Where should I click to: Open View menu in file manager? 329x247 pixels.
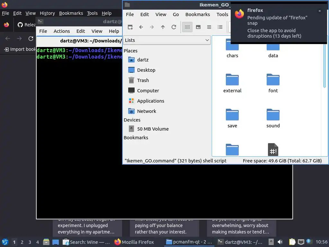point(161,14)
